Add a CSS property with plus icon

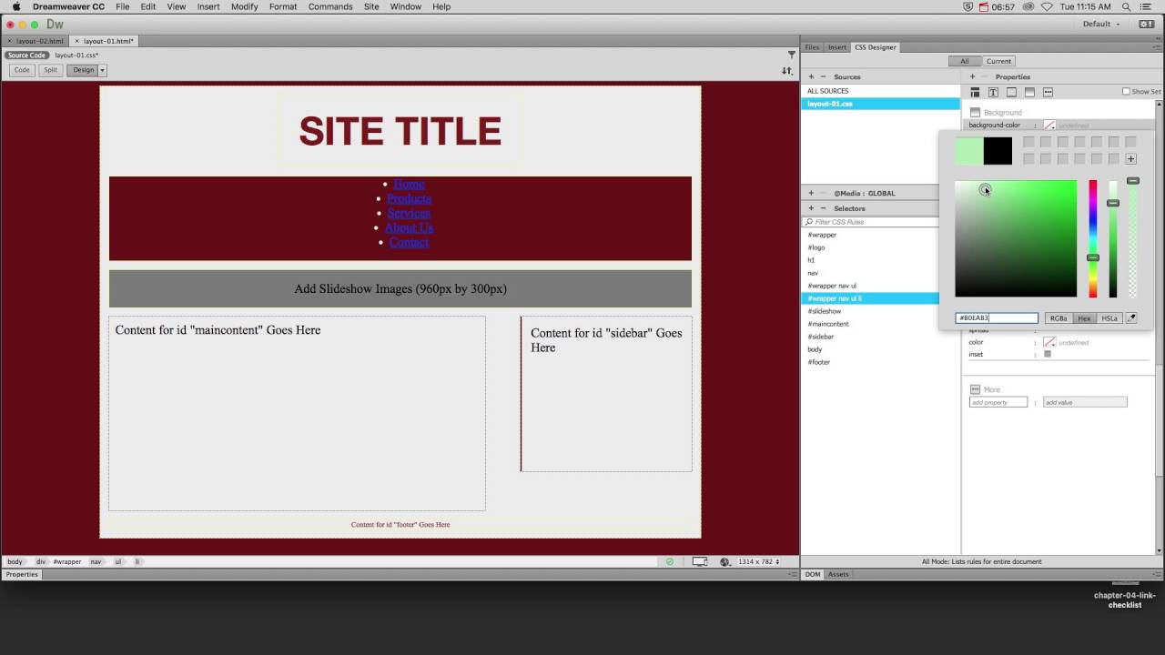tap(972, 76)
